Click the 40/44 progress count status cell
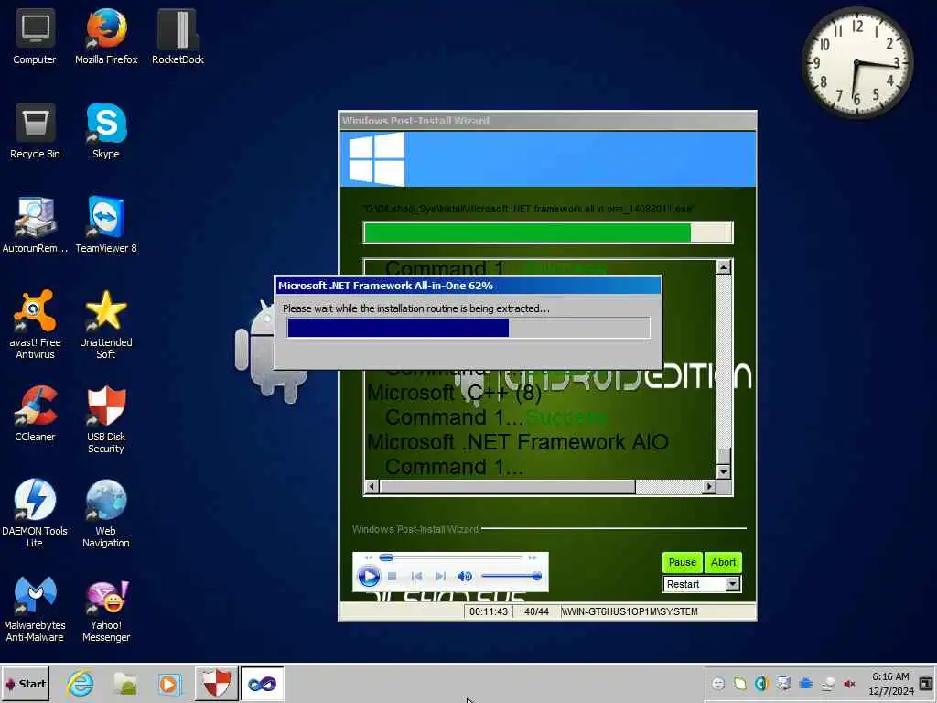Screen dimensions: 937x703 [536, 611]
